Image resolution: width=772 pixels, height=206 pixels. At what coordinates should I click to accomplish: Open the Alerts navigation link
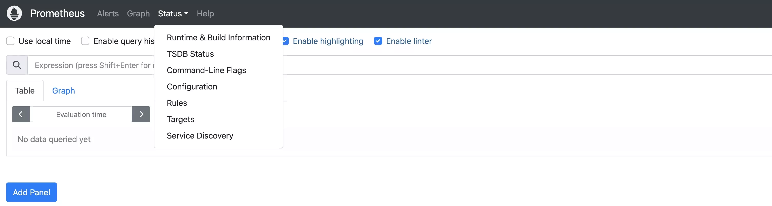point(108,14)
